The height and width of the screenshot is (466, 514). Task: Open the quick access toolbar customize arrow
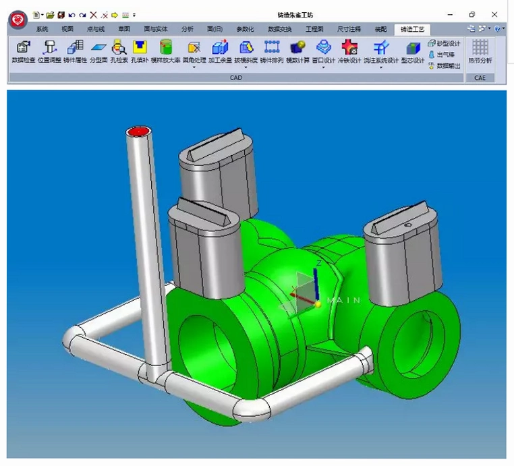click(x=134, y=15)
